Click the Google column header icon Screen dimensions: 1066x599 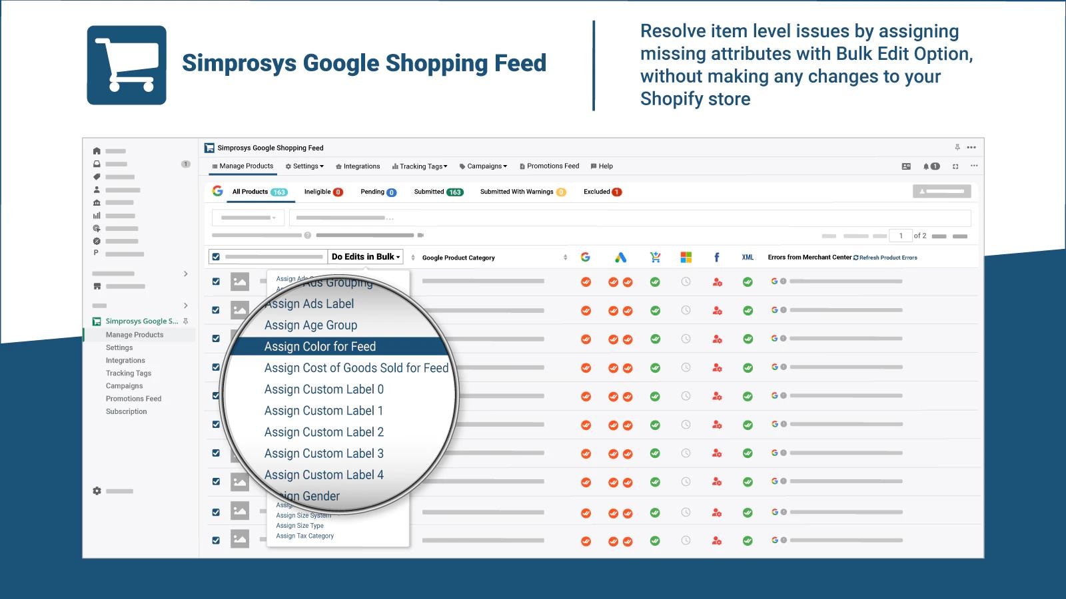(585, 258)
